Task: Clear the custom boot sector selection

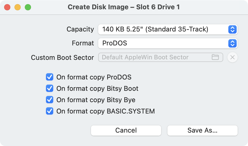Action: tap(232, 57)
